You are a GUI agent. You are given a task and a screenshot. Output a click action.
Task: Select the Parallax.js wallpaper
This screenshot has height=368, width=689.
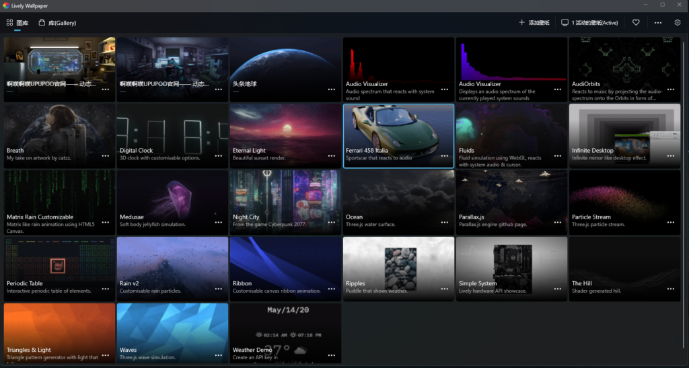511,203
